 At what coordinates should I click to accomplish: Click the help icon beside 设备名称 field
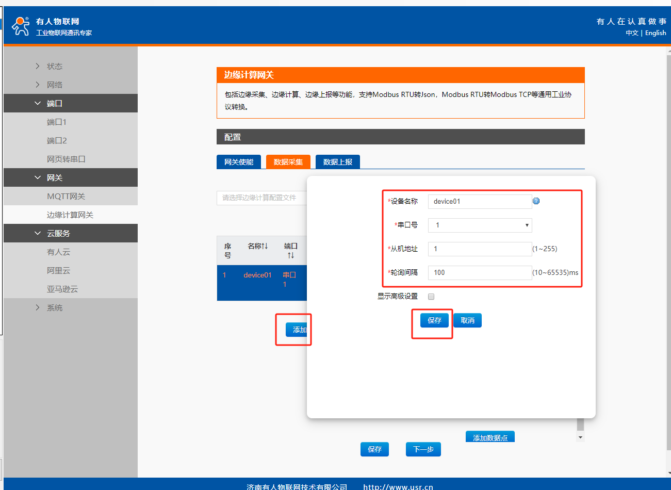(x=536, y=201)
